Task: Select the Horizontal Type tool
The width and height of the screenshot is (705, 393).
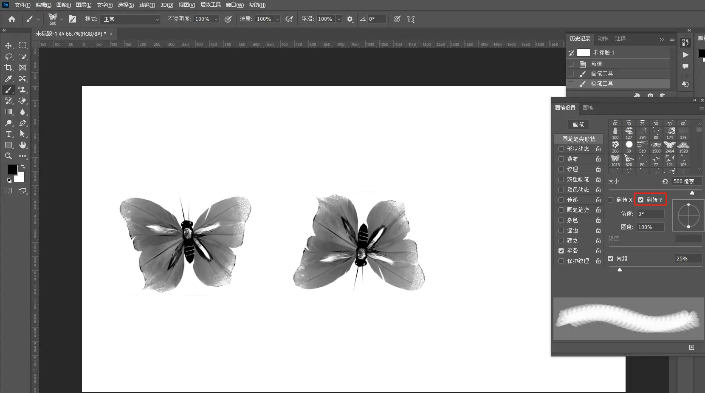Action: tap(8, 134)
